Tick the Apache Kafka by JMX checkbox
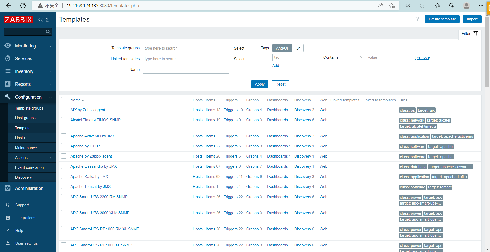 click(64, 177)
